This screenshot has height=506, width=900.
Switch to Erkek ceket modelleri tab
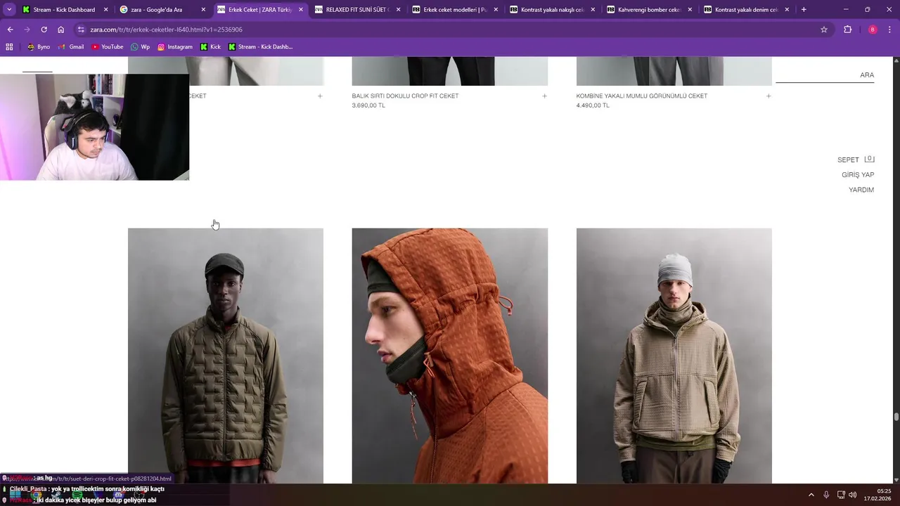click(454, 10)
